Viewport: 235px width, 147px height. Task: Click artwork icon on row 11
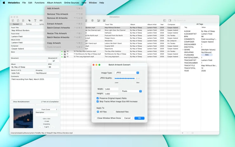(x=65, y=54)
